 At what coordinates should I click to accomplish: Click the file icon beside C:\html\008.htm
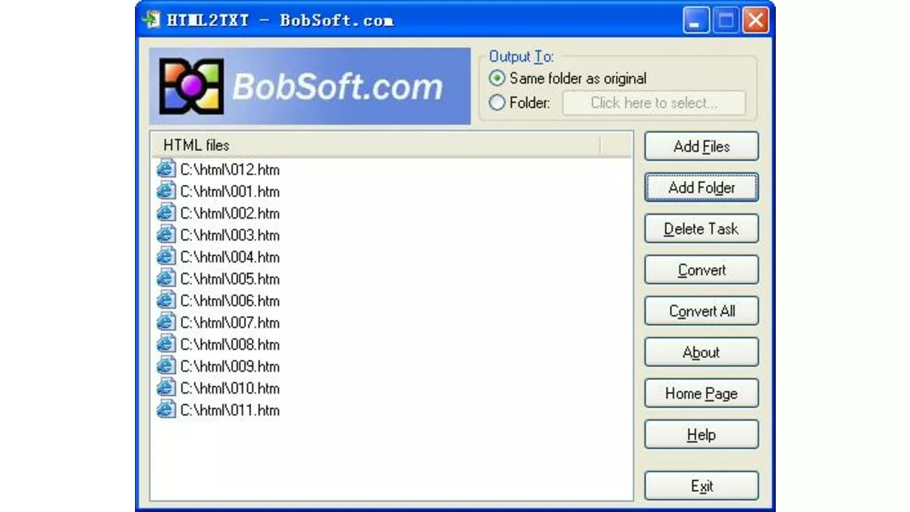click(x=165, y=344)
